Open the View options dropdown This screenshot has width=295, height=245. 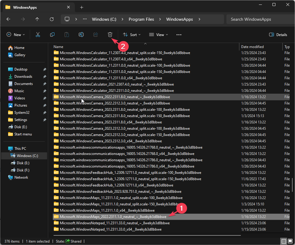(x=158, y=35)
